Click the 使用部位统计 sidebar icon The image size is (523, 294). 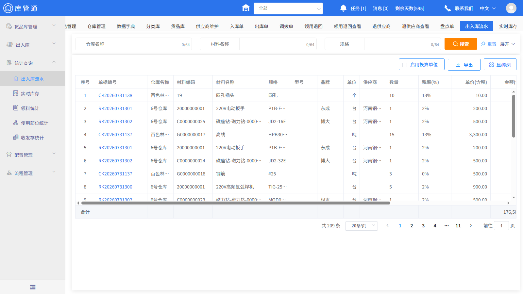coord(16,123)
